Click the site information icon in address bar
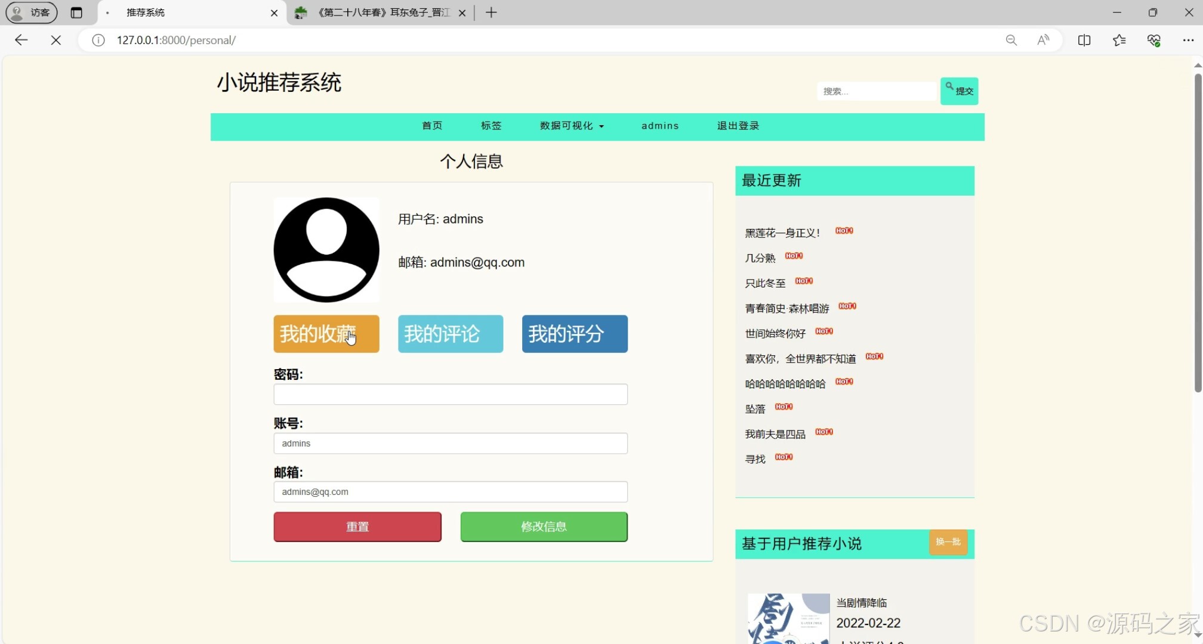Screen dimensions: 1203x644 (97, 40)
